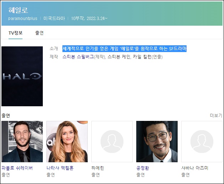Click the 스티븐 스필버그 producer link

(78, 57)
